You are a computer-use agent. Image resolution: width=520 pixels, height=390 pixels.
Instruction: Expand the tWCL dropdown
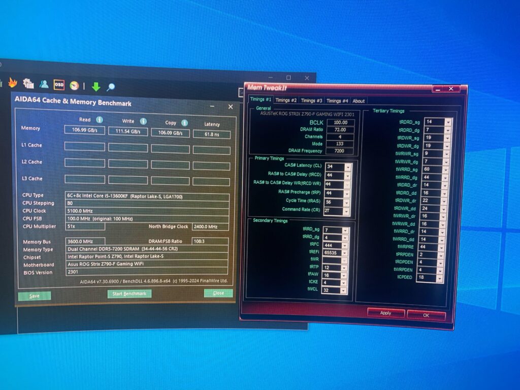pos(344,290)
